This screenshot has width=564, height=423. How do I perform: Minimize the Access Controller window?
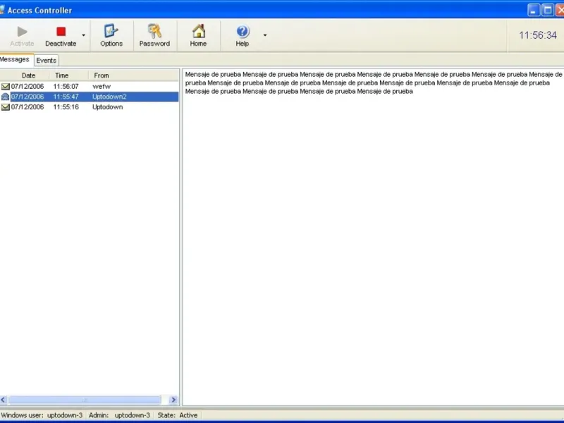534,10
